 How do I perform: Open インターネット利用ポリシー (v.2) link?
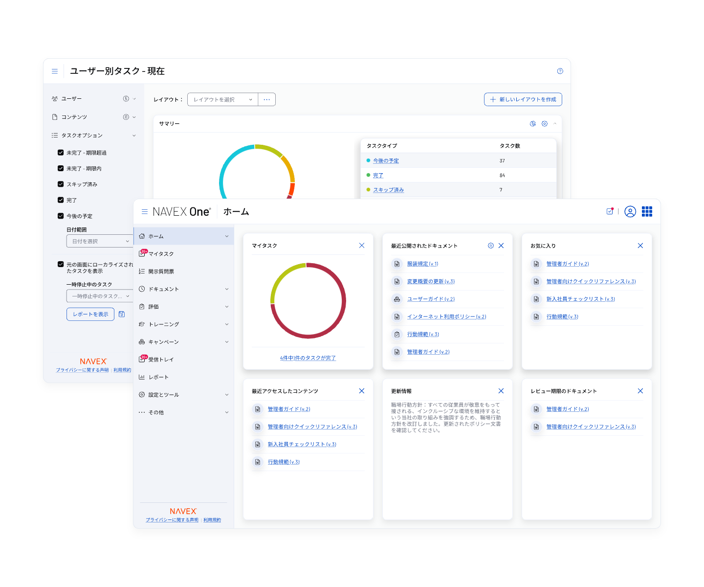447,316
